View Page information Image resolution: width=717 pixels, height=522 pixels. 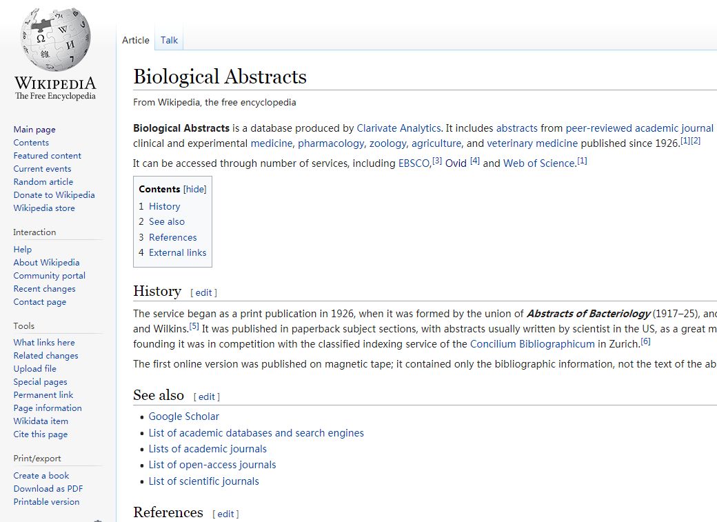coord(48,408)
